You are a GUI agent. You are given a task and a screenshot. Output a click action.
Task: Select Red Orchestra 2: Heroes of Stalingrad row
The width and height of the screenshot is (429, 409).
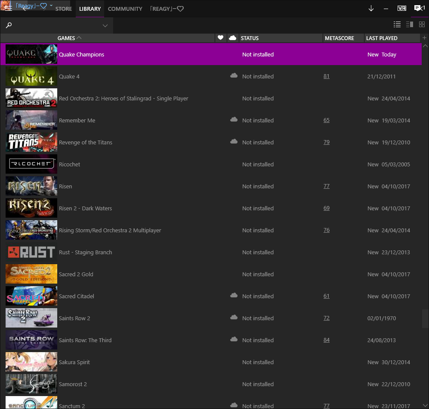211,98
